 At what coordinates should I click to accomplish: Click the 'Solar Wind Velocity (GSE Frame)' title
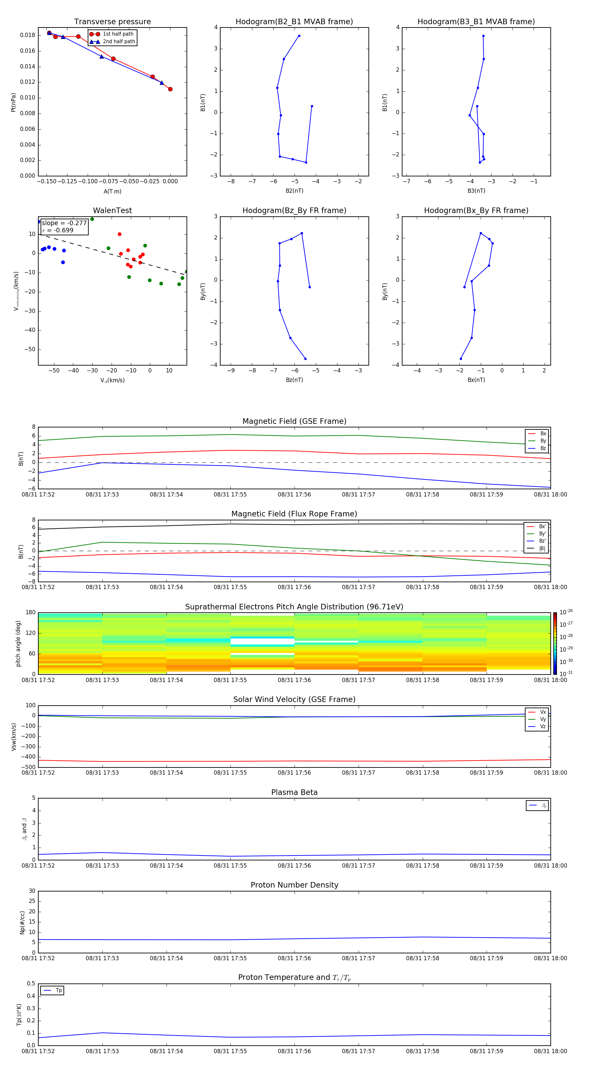click(x=294, y=699)
